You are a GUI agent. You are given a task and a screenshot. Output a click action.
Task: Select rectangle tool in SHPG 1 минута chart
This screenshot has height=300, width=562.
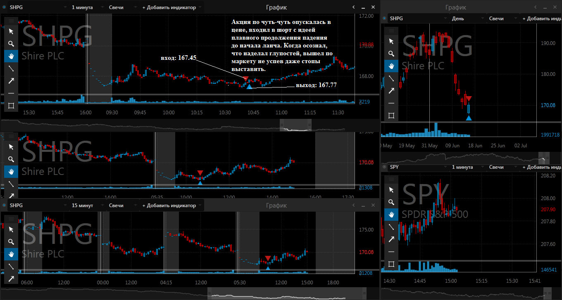point(11,106)
